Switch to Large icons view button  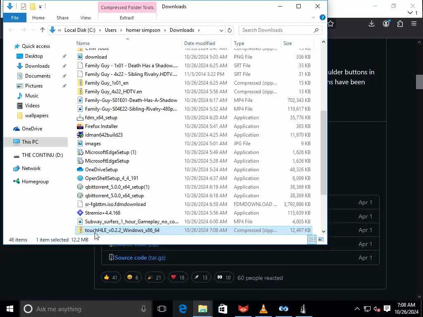tap(321, 239)
